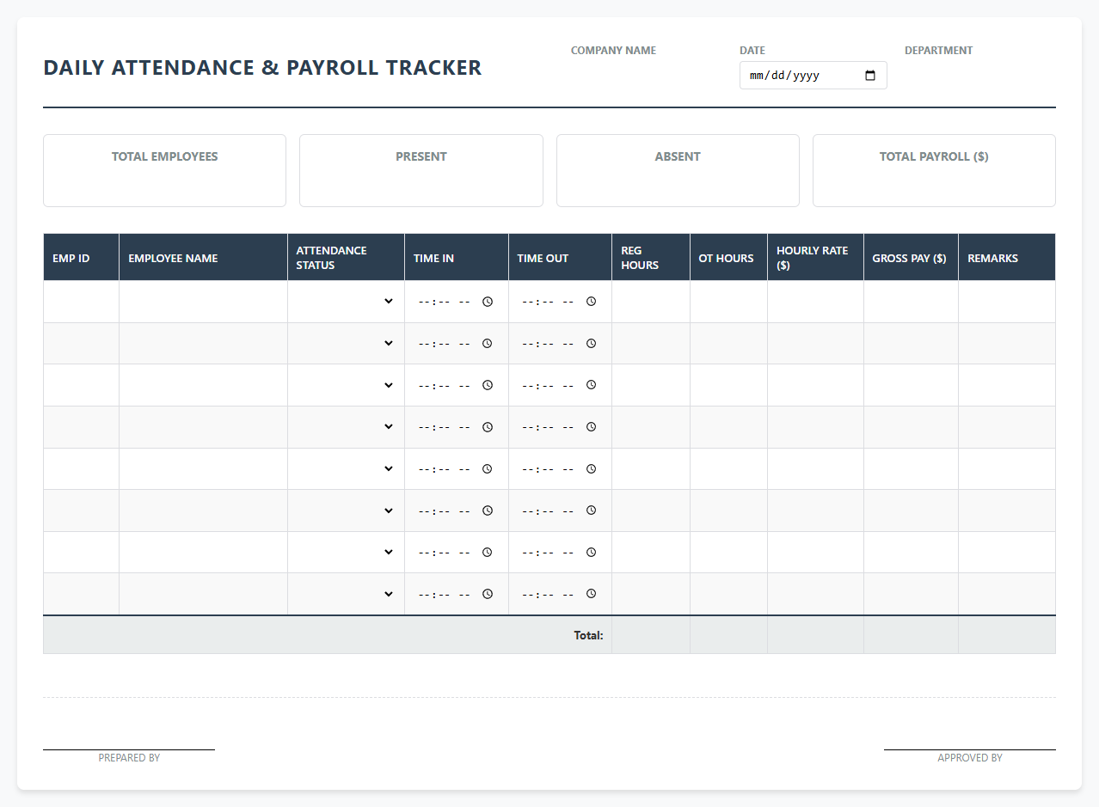Click the ATTENDANCE STATUS column header

[x=346, y=258]
